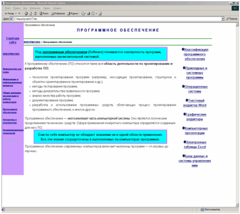The width and height of the screenshot is (240, 214).
Task: Follow the Операционные системы link
Action: tap(195, 89)
